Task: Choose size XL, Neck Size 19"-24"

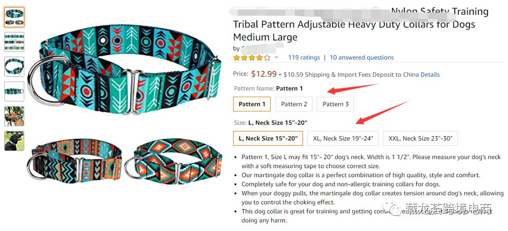Action: tap(343, 139)
